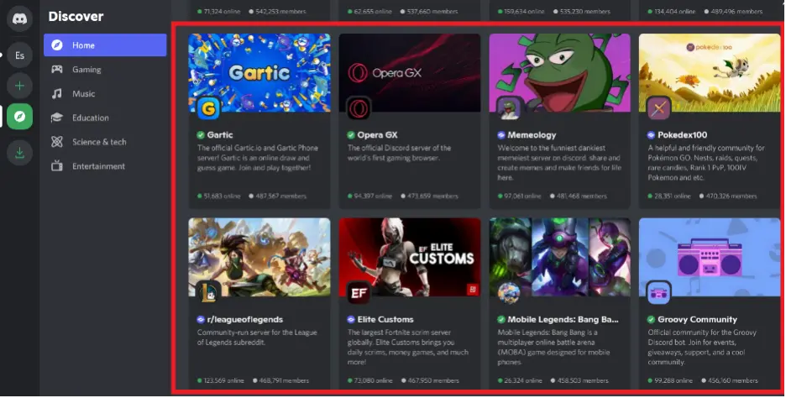Click the compass icon beside Home
The image size is (786, 398).
(x=57, y=45)
